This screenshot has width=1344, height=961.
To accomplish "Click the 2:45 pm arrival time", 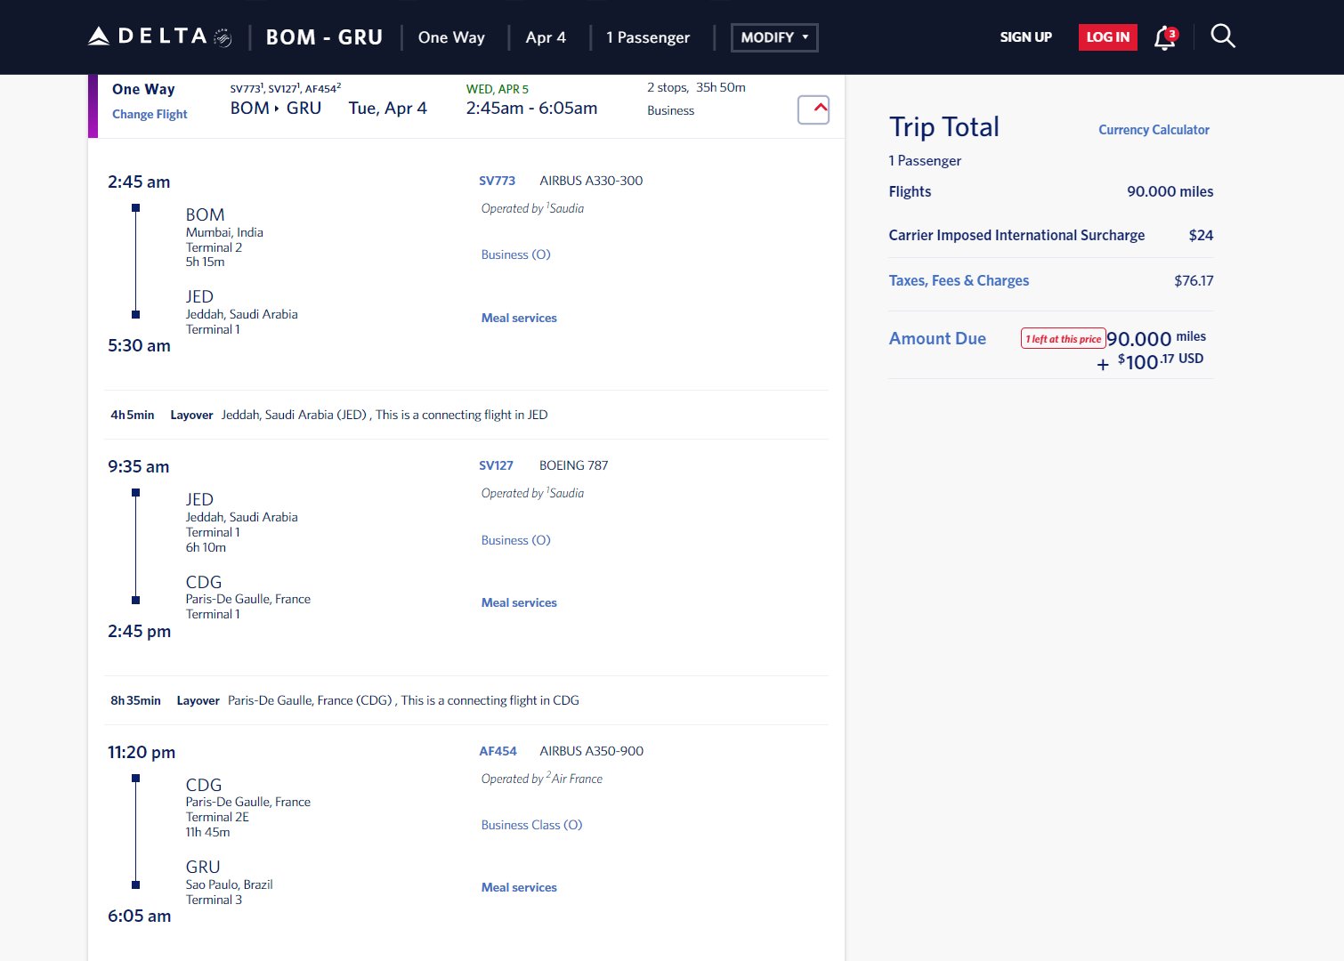I will [139, 631].
